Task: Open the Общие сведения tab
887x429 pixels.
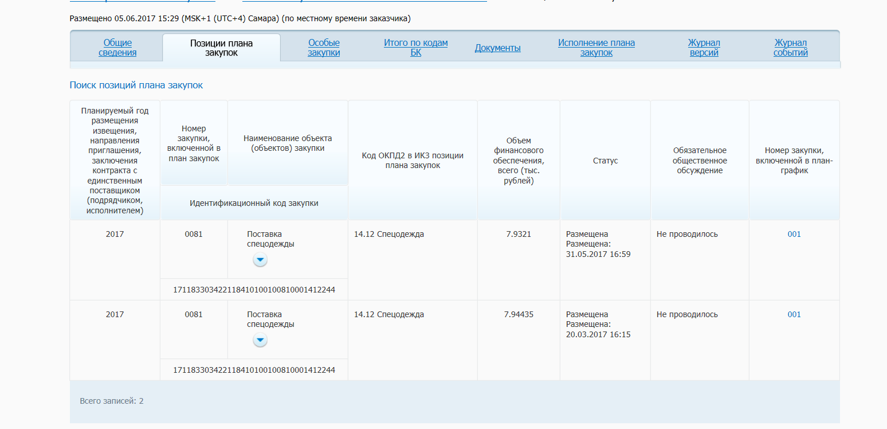Action: pos(117,48)
